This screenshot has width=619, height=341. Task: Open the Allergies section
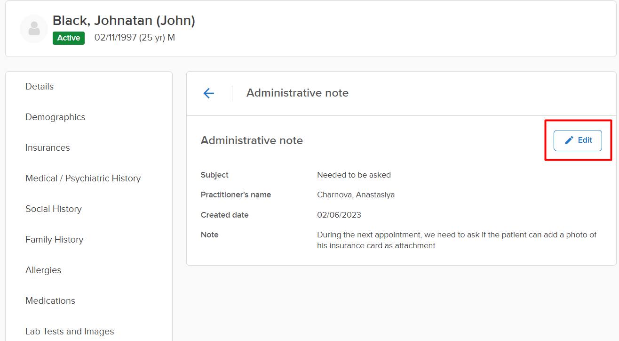point(43,270)
